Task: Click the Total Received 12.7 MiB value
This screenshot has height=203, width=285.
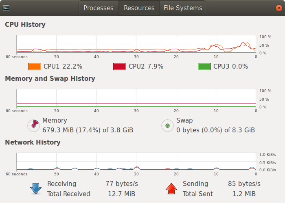Action: pyautogui.click(x=122, y=194)
